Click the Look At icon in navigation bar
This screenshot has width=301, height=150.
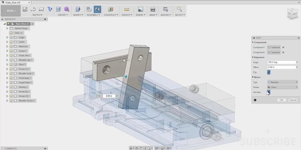tap(137, 148)
